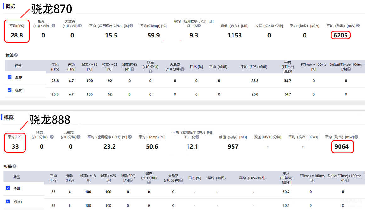The width and height of the screenshot is (365, 210).
Task: Click the 平均(CTemp)[°C] label above 50.6
Action: [152, 137]
